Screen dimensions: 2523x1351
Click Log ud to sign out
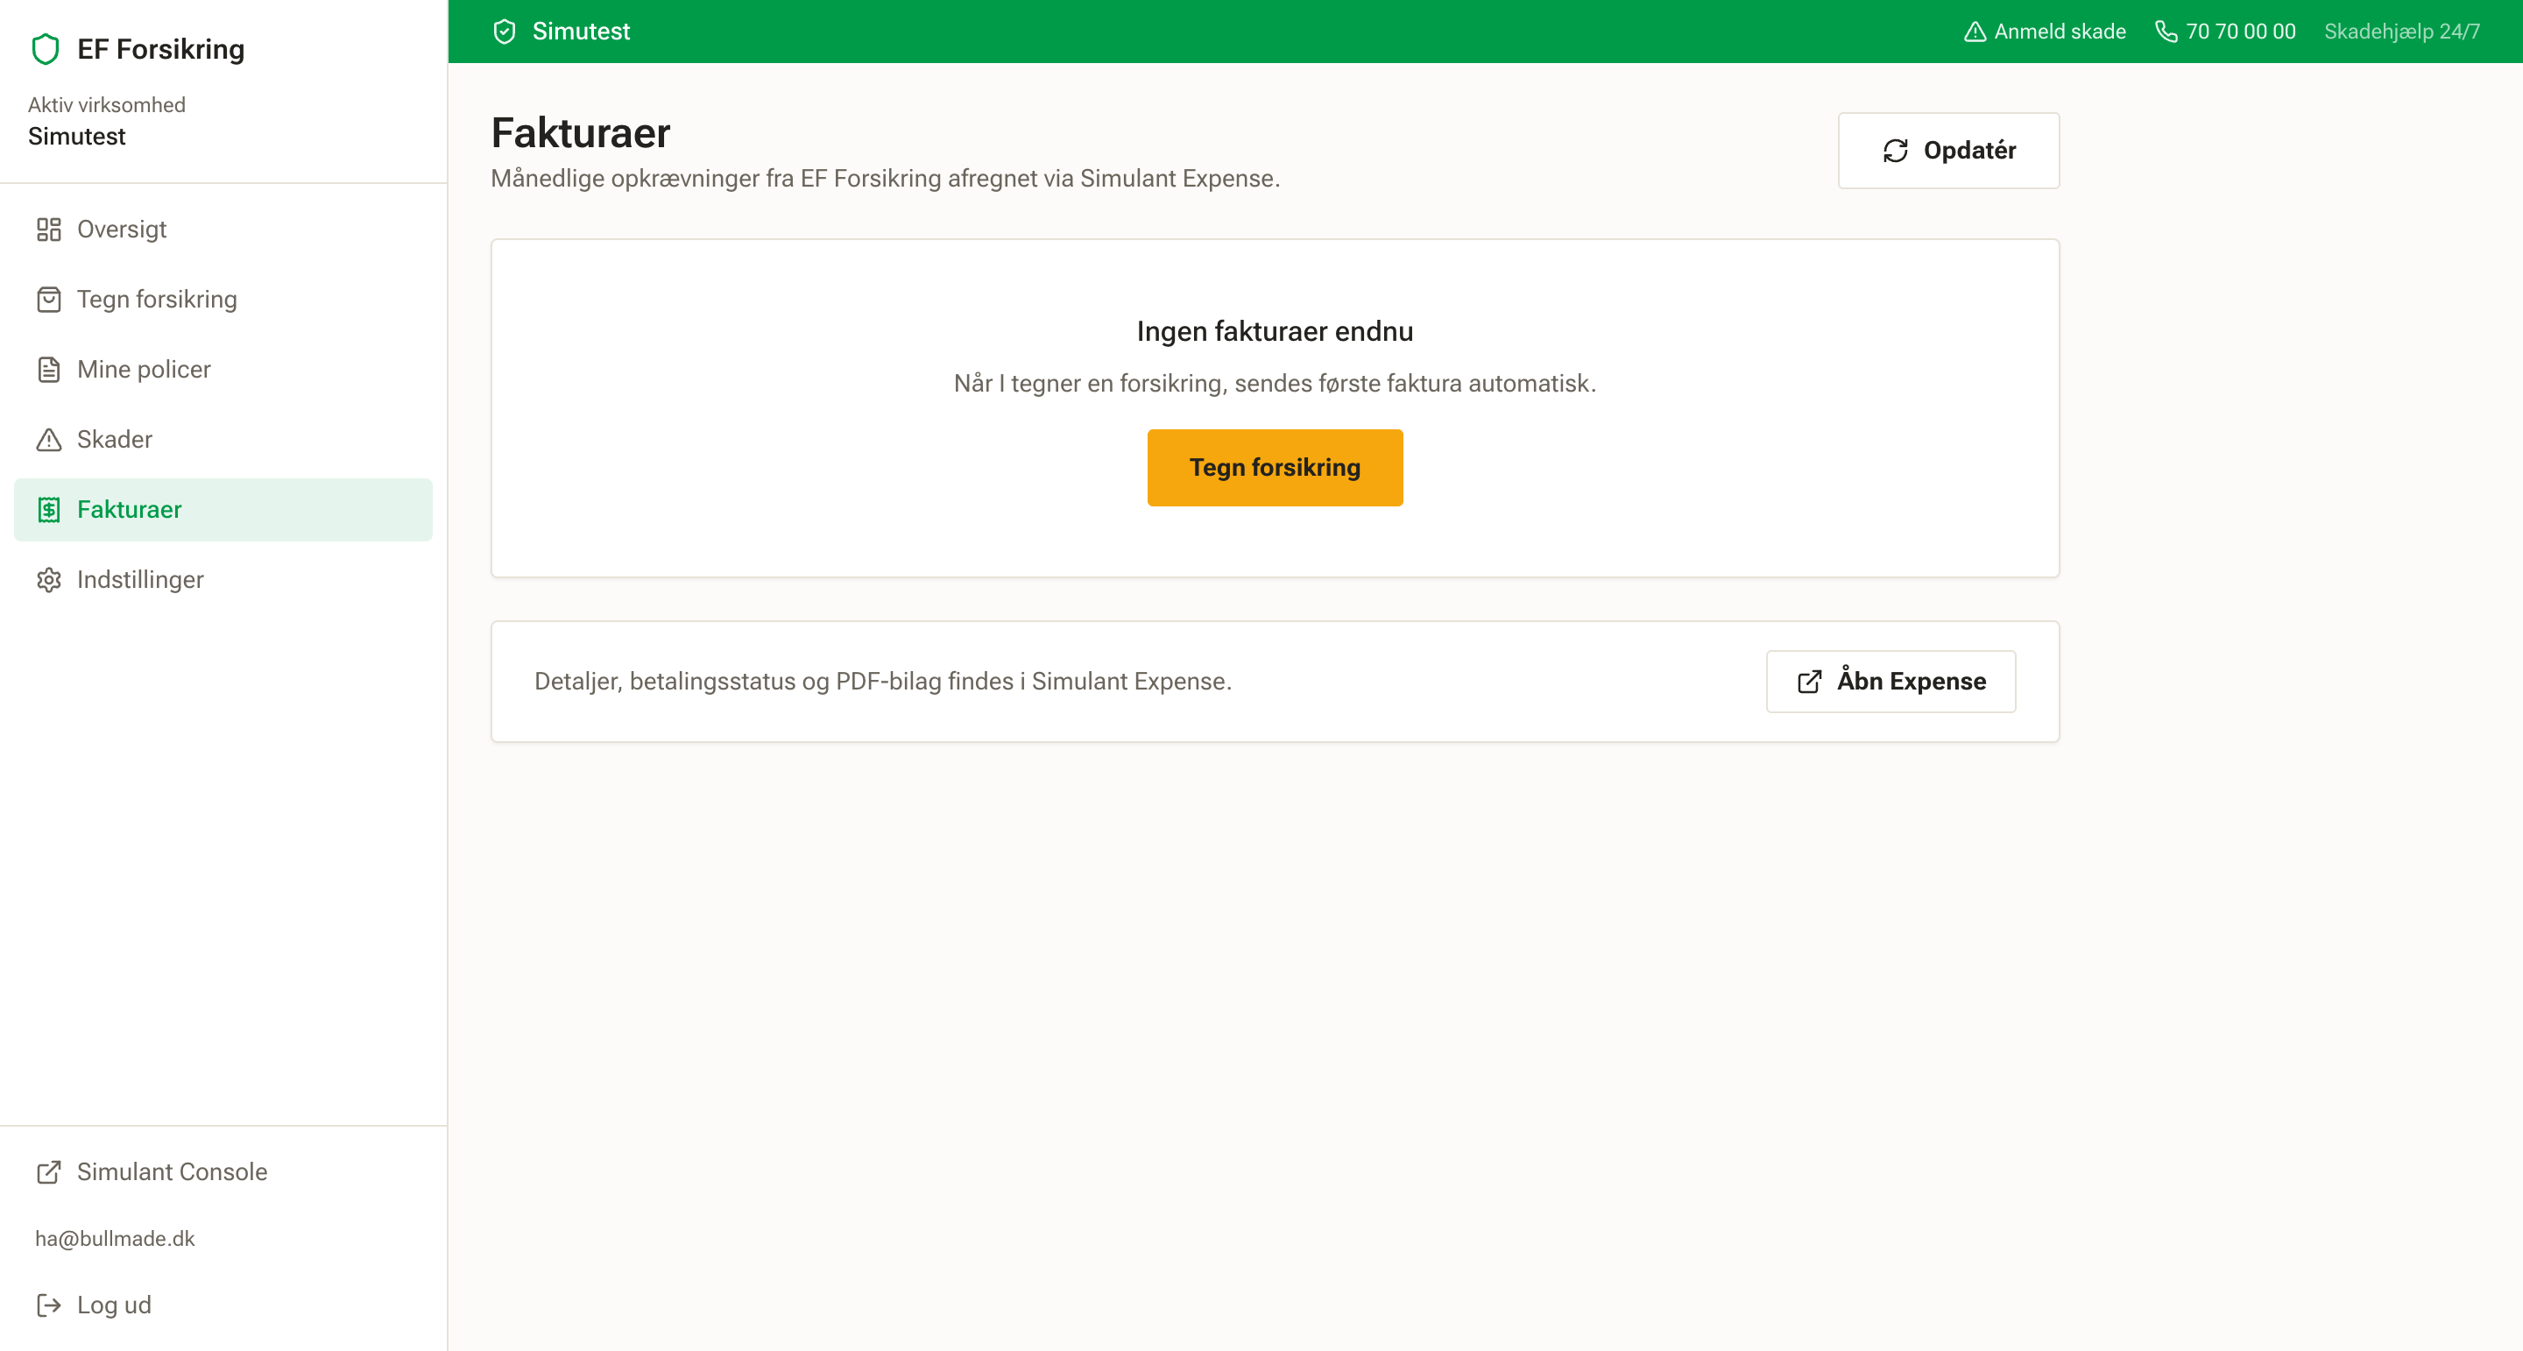[x=223, y=1305]
